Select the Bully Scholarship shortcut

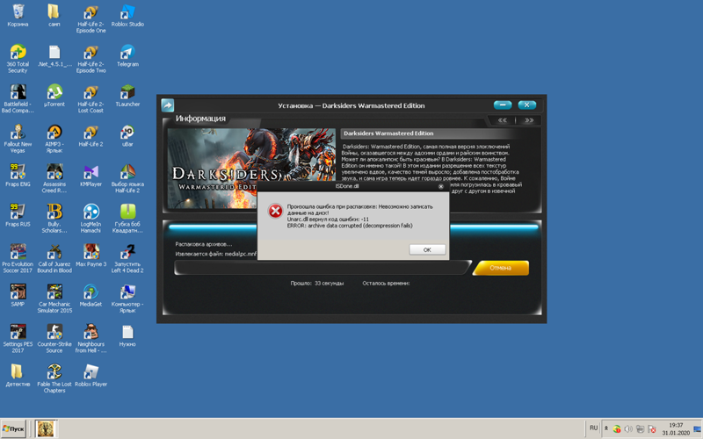pos(54,218)
